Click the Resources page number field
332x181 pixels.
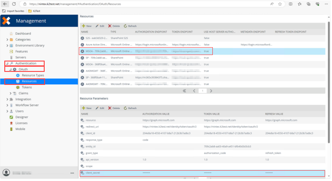click(x=202, y=90)
